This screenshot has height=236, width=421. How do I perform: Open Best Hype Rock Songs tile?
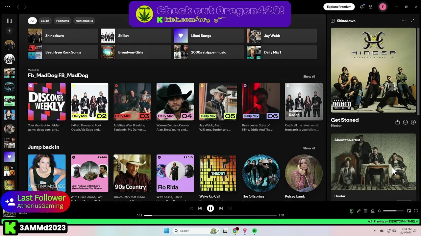point(63,52)
